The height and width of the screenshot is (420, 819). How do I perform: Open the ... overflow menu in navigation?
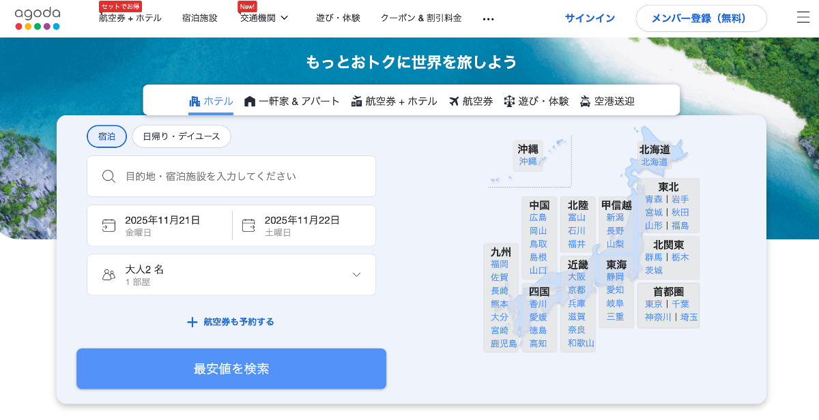[x=489, y=18]
